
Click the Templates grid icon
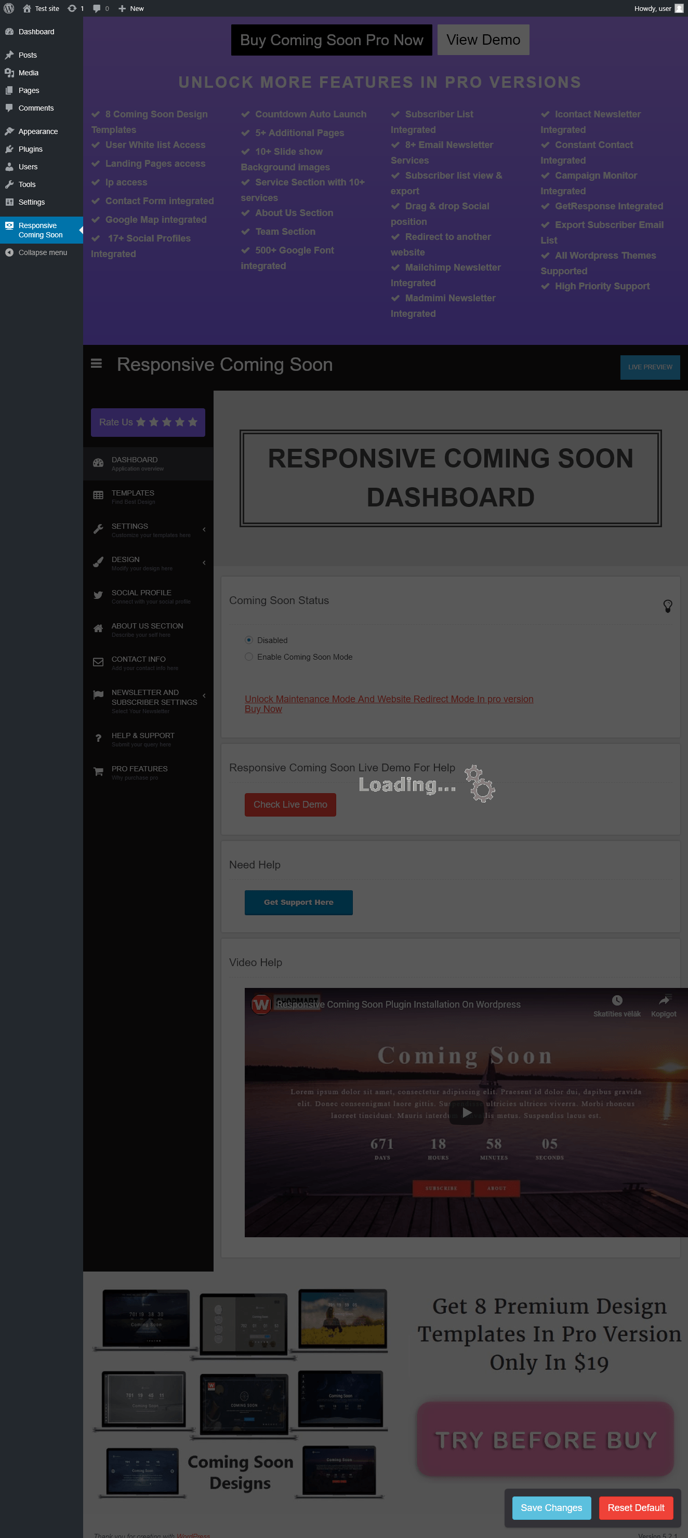pyautogui.click(x=98, y=495)
